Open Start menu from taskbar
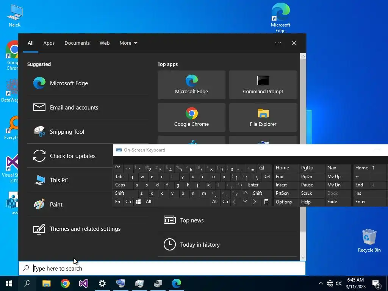388x291 pixels. 9,283
